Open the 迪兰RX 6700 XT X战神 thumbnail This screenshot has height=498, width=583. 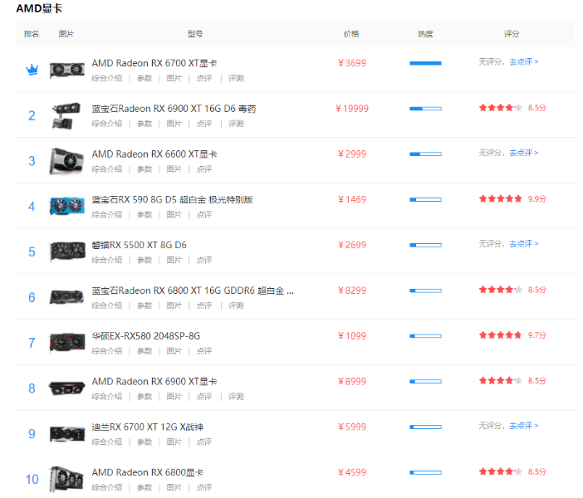pyautogui.click(x=66, y=433)
